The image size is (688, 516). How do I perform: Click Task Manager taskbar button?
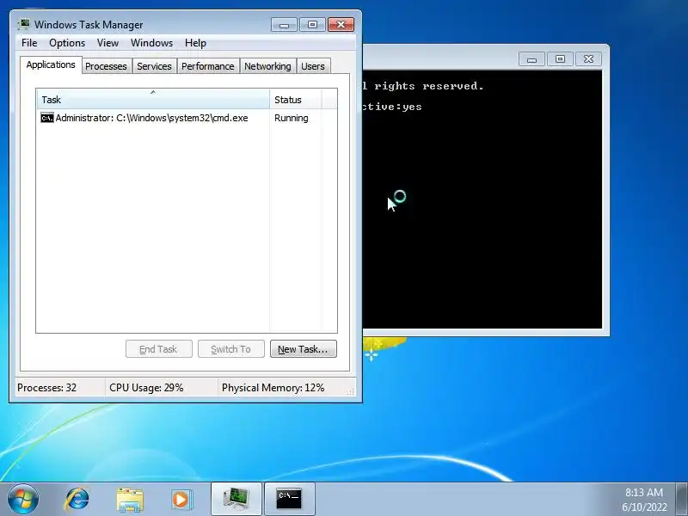[236, 499]
